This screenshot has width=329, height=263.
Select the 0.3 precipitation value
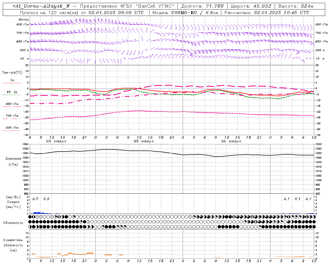pos(46,199)
